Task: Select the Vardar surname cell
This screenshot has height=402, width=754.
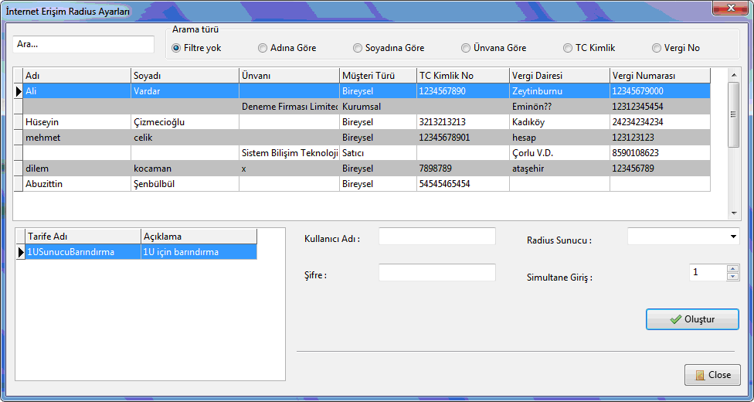Action: click(x=185, y=91)
